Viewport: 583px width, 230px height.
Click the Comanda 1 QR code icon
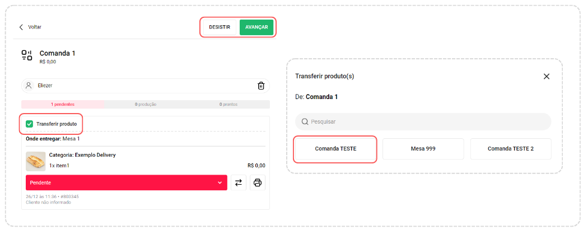[x=27, y=55]
